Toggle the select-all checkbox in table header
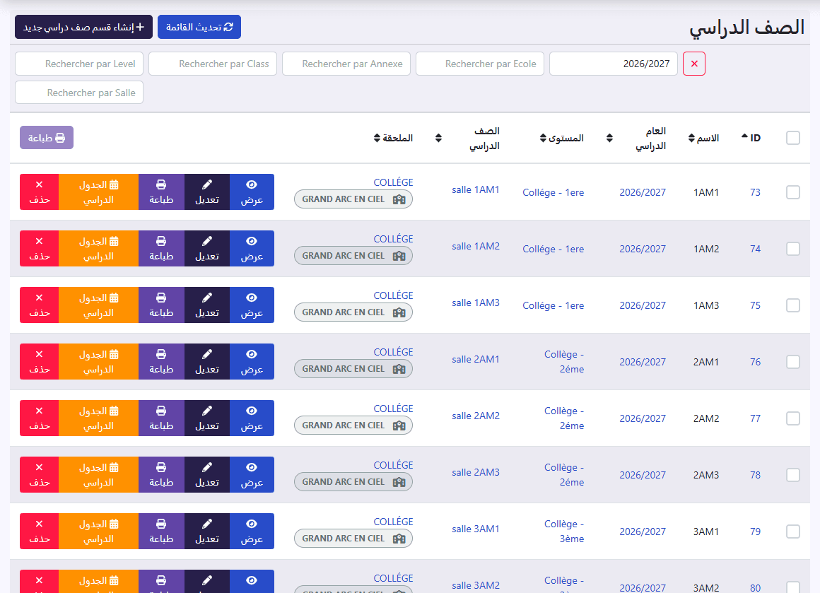Viewport: 820px width, 593px height. (x=793, y=138)
